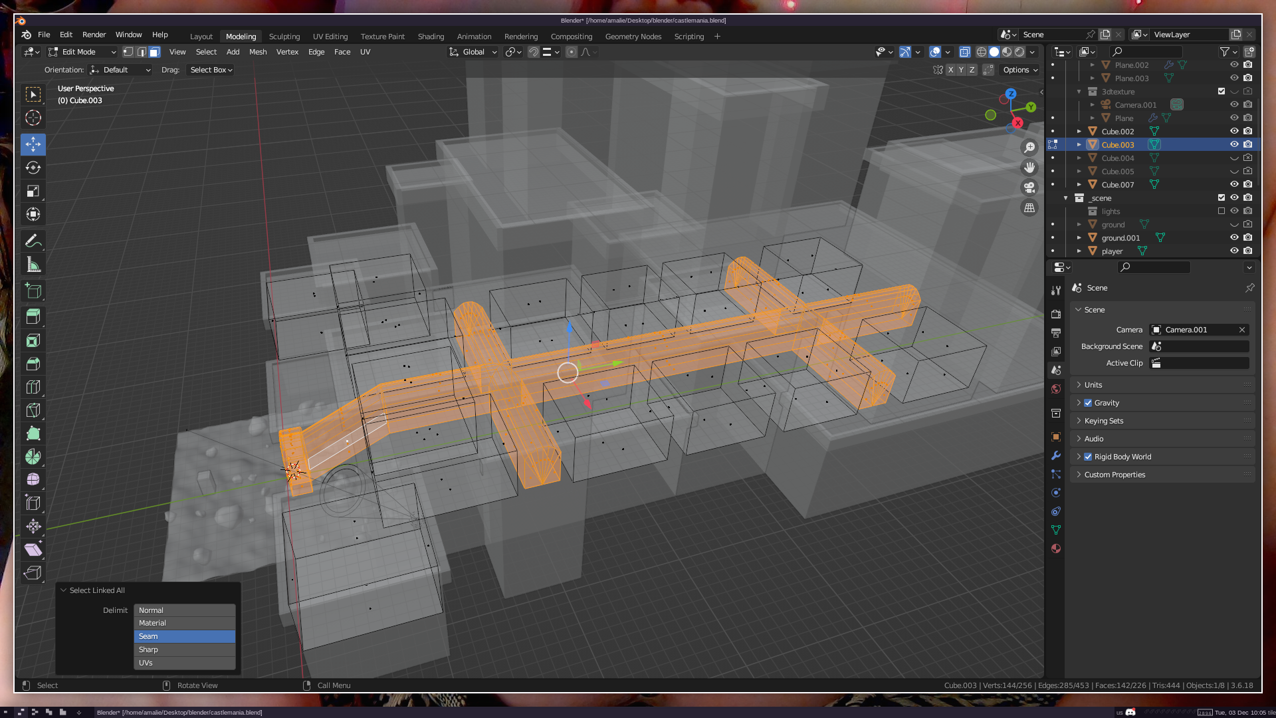Switch to the Sculpting workspace tab
This screenshot has height=718, width=1276.
click(x=284, y=37)
